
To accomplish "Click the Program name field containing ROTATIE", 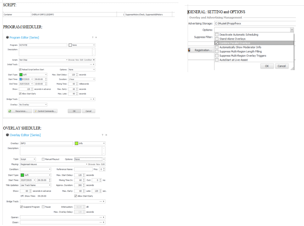I will 43,45.
